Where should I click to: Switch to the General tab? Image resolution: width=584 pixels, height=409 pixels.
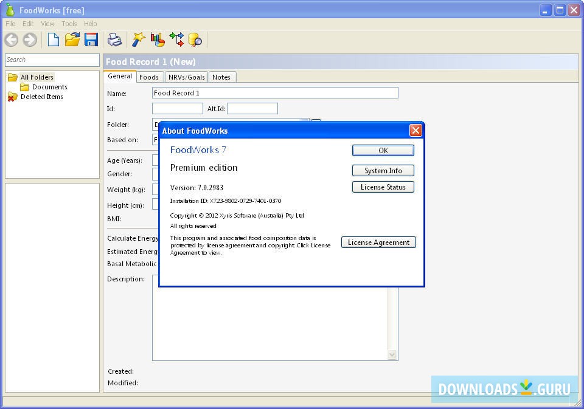tap(120, 77)
